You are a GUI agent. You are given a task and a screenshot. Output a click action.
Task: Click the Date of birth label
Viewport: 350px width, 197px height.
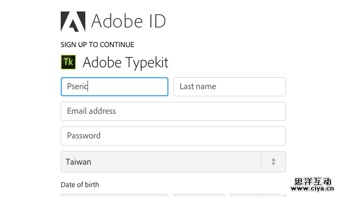tap(80, 185)
